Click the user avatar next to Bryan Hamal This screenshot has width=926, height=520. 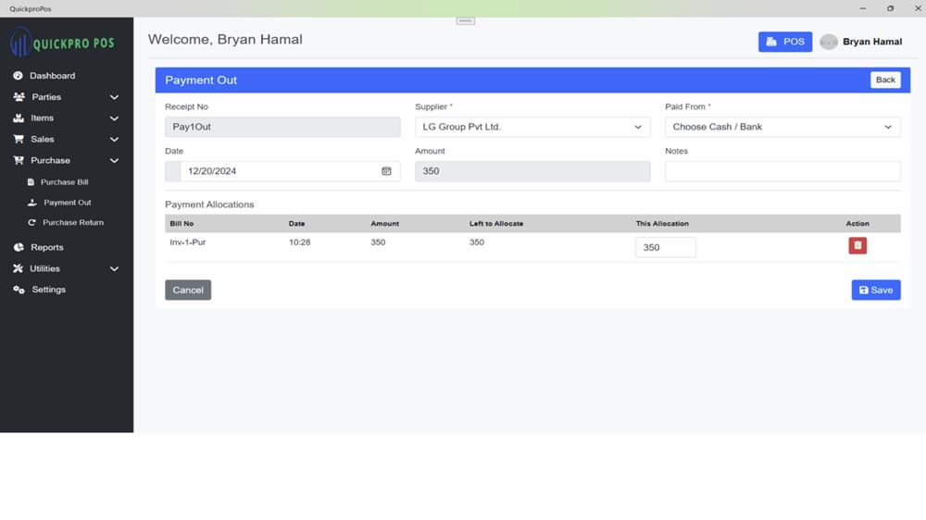(x=829, y=42)
